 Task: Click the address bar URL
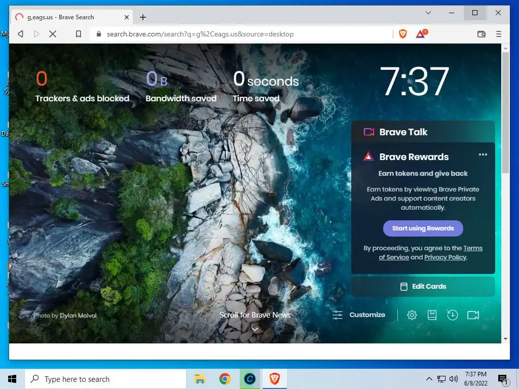(200, 34)
